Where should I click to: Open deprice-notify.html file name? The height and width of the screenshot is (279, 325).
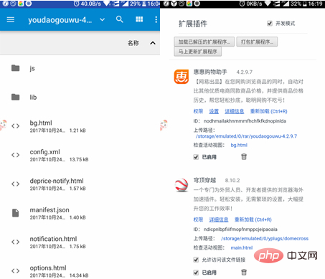pyautogui.click(x=57, y=181)
